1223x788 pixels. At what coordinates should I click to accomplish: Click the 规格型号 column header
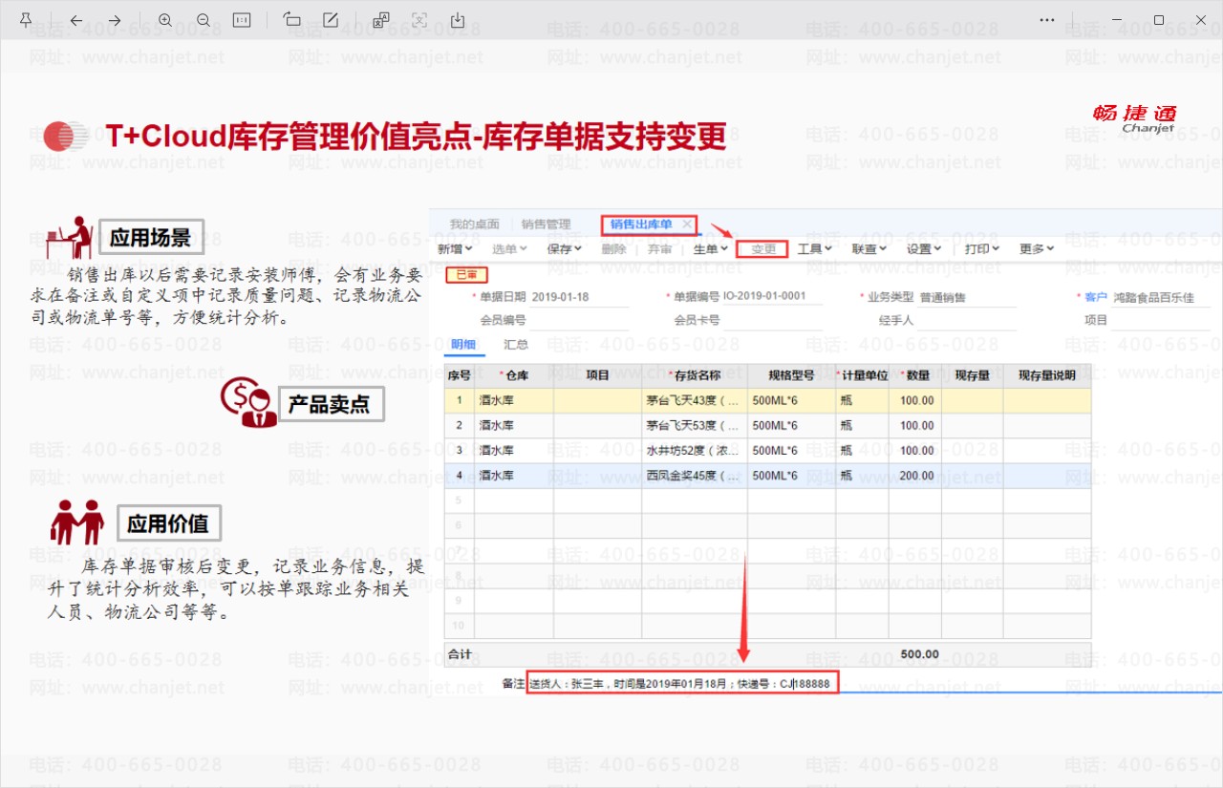click(792, 375)
